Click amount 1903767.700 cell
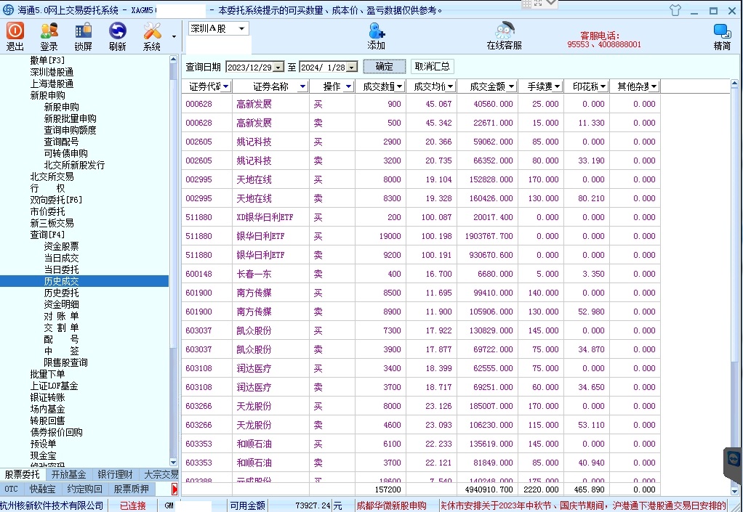 click(489, 235)
